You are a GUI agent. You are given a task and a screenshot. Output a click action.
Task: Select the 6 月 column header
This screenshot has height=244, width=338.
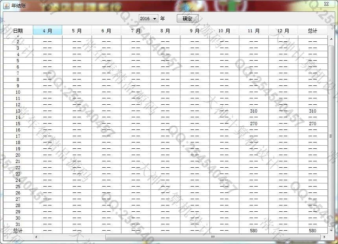(x=107, y=31)
